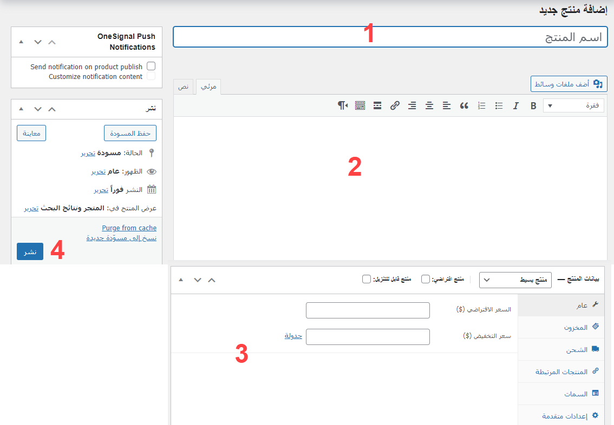Click أضف ملفات وسائط add media button
The image size is (614, 425).
(569, 84)
